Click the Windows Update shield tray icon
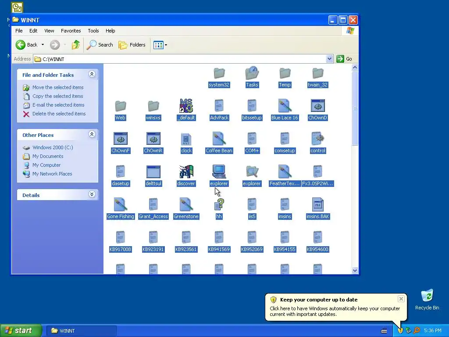Screen dimensions: 449x337 coord(400,330)
